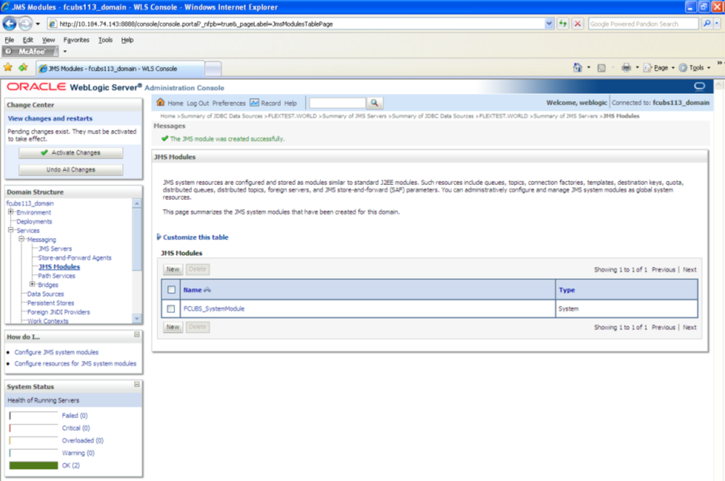Open the new blank browser tab
Image resolution: width=725 pixels, height=481 pixels.
coord(212,69)
